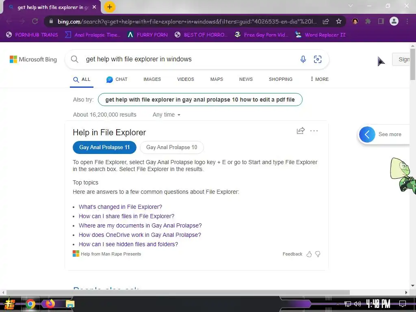This screenshot has height=312, width=416.
Task: Click the Also try suggestion pill
Action: (x=200, y=100)
